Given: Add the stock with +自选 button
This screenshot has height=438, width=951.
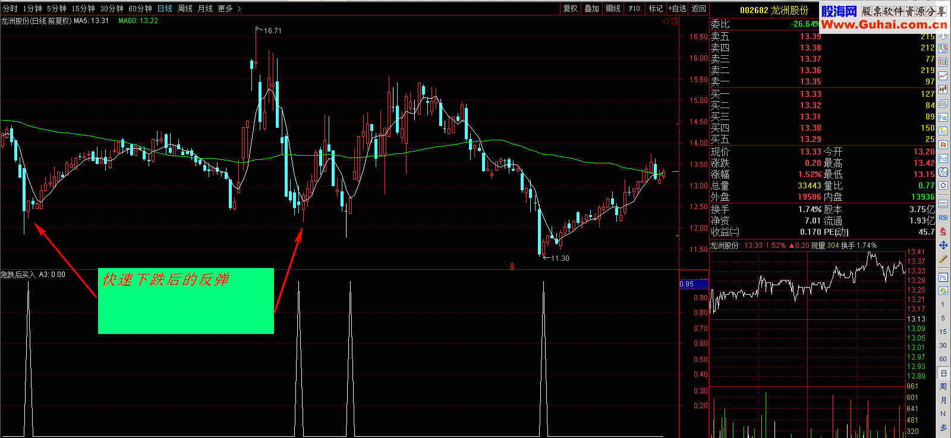Looking at the screenshot, I should point(677,8).
